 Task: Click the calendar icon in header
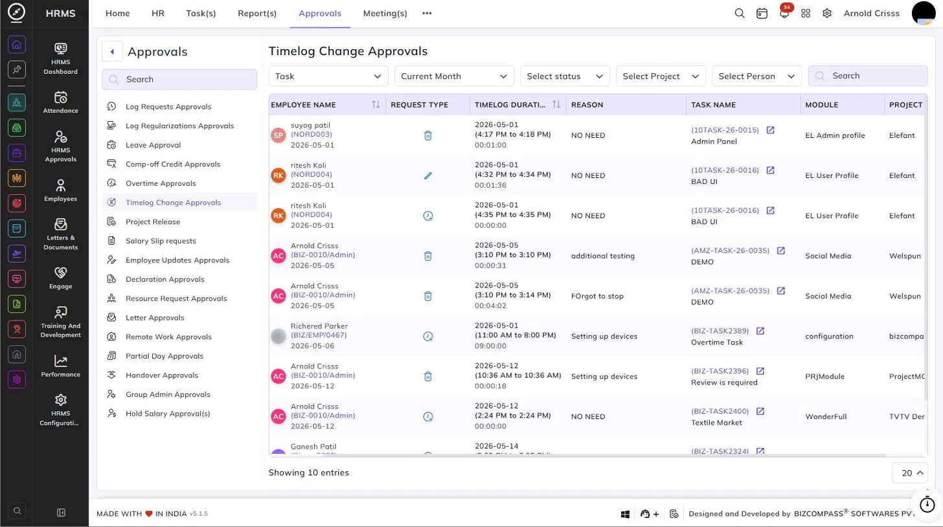coord(762,13)
